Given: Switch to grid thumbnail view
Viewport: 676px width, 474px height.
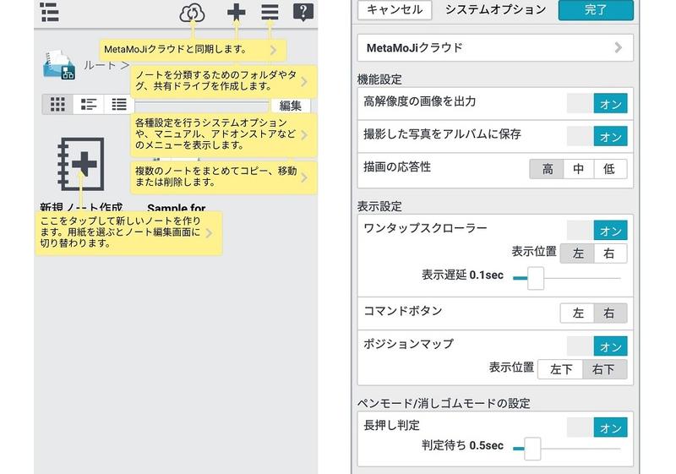Looking at the screenshot, I should 57,105.
